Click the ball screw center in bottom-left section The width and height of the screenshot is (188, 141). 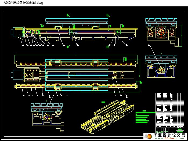[x=46, y=117]
